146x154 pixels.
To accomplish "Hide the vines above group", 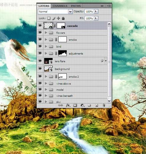I will [40, 83].
